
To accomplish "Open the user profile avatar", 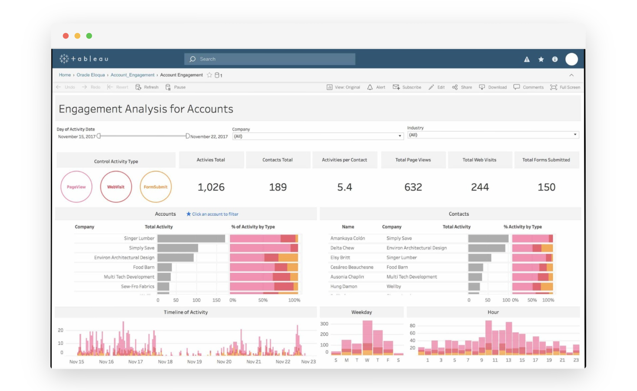I will coord(571,59).
